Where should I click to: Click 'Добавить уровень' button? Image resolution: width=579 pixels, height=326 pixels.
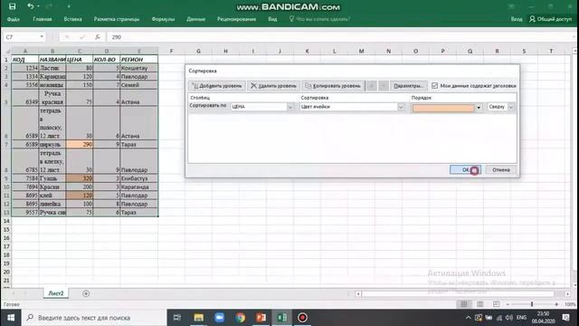pyautogui.click(x=217, y=86)
